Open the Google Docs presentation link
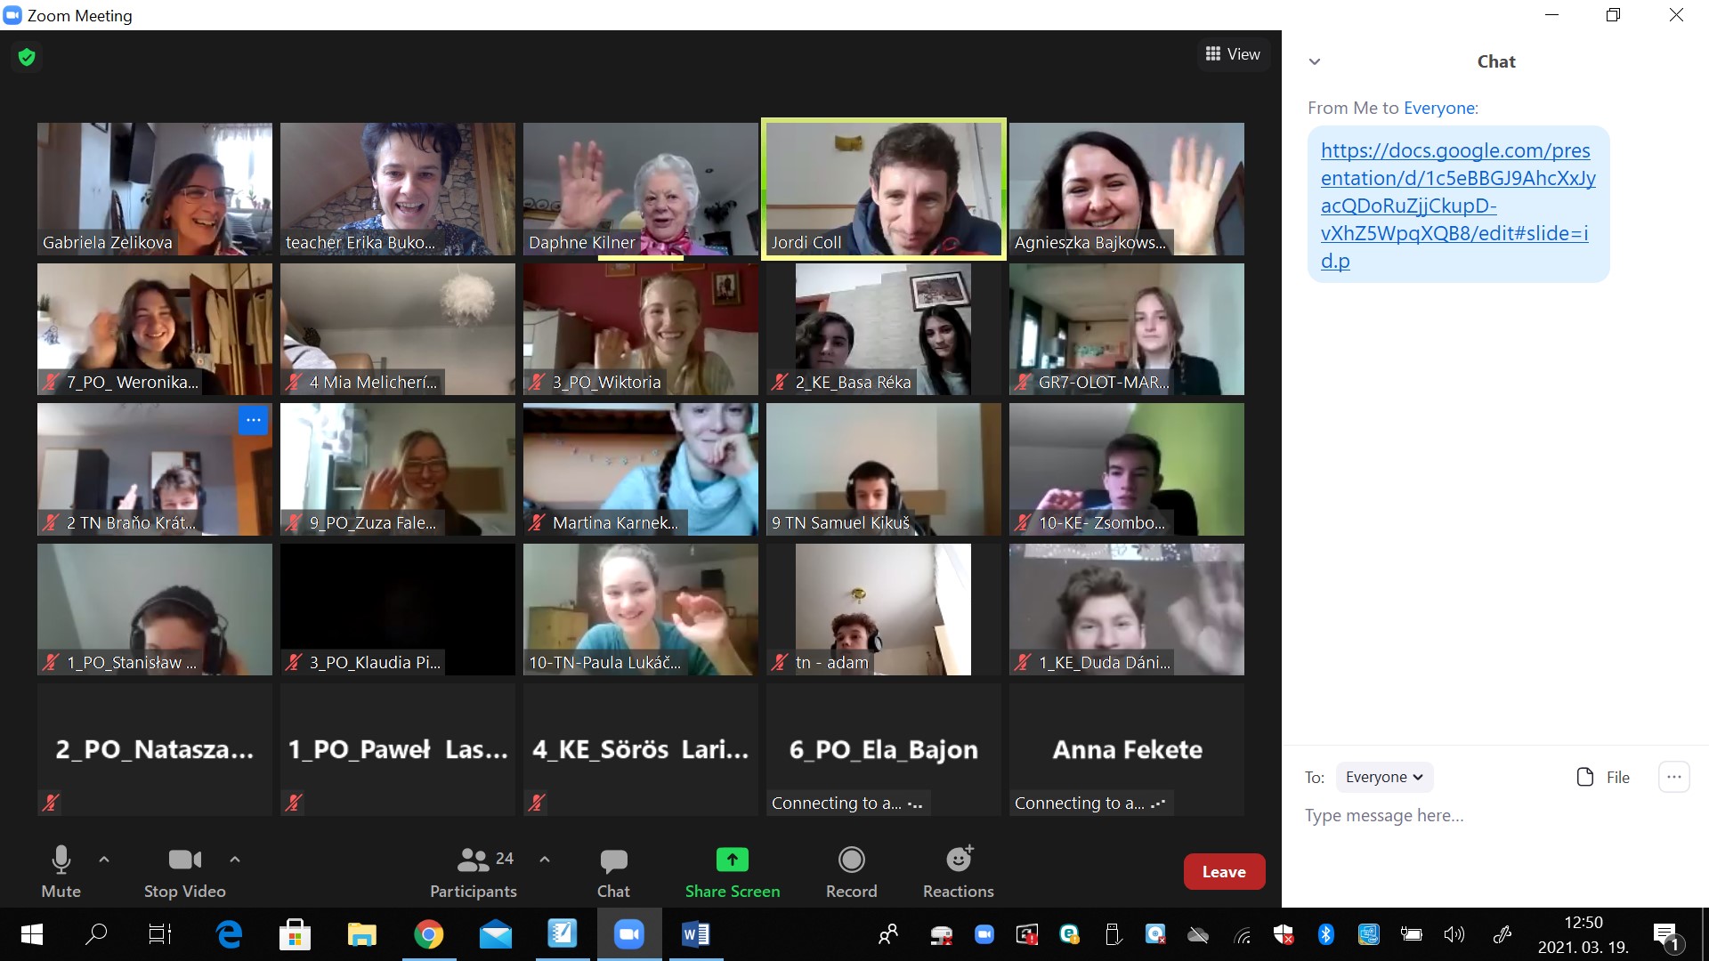Viewport: 1709px width, 961px height. click(1457, 206)
